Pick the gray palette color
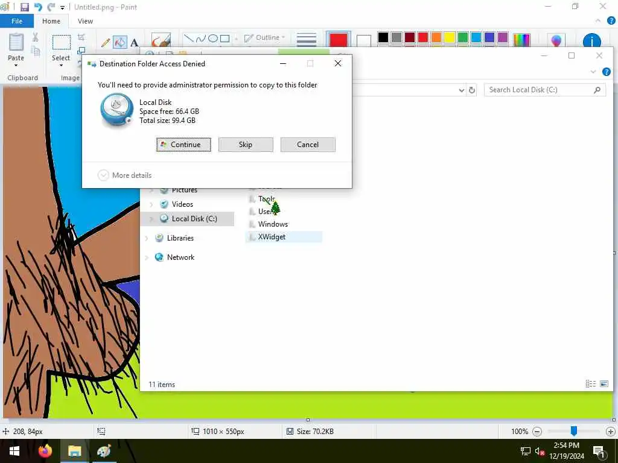618x463 pixels. coord(396,37)
